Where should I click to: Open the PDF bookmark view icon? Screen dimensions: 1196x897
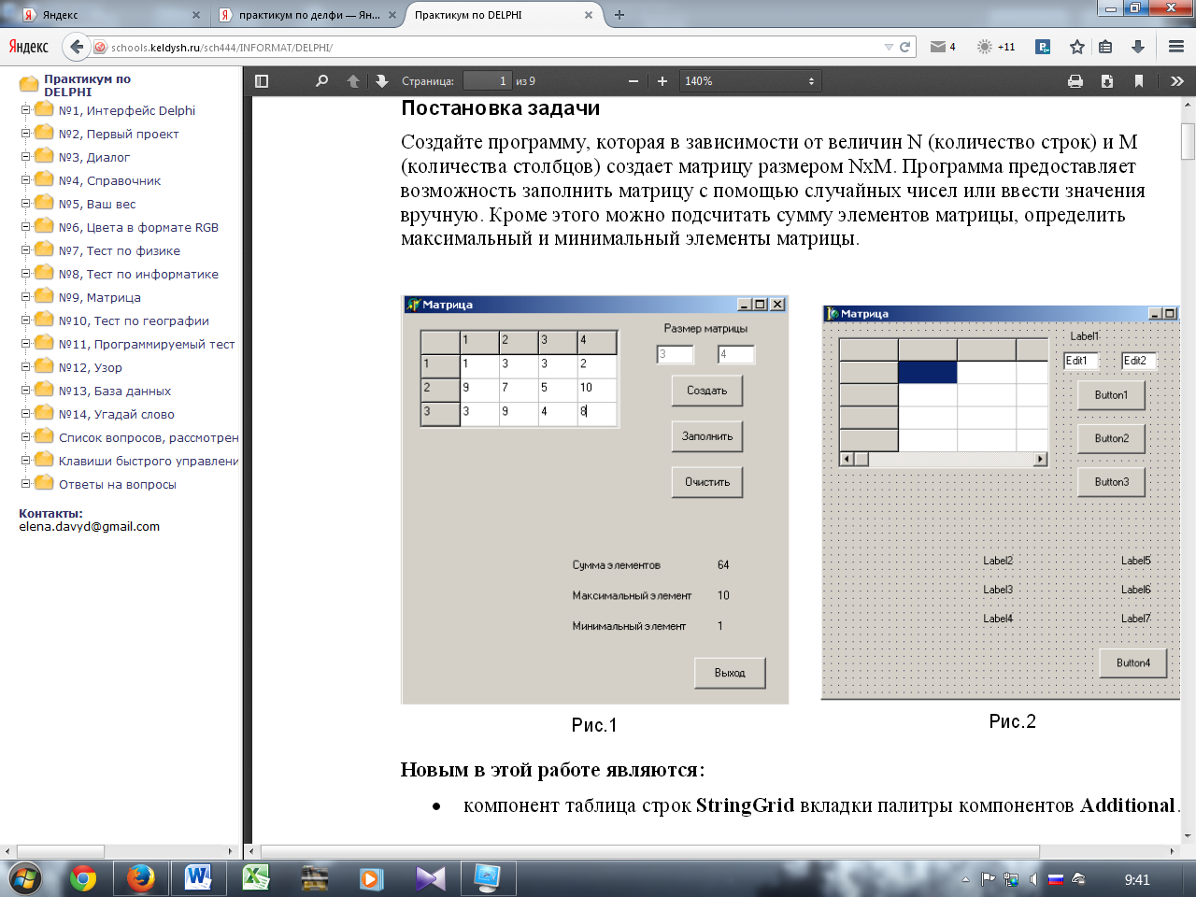(1139, 81)
